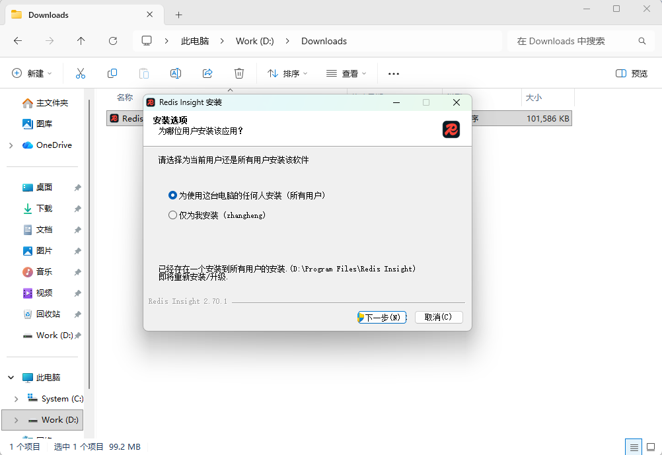Select 仅为我安装 (zhangheng) radio option
The width and height of the screenshot is (662, 455).
click(x=172, y=215)
